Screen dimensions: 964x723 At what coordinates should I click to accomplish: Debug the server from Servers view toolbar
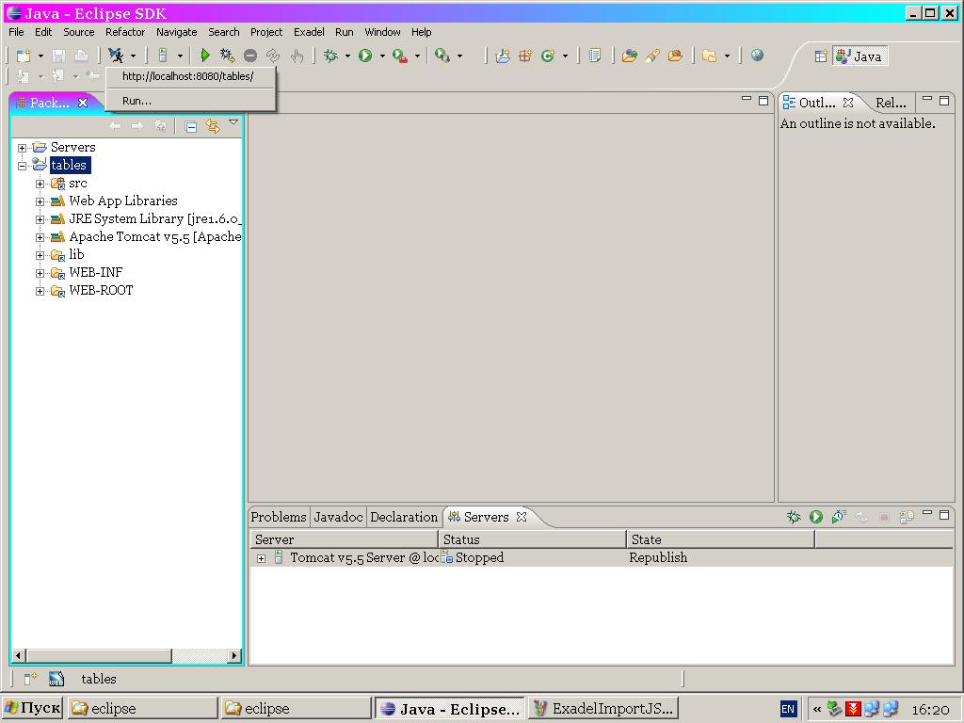794,517
